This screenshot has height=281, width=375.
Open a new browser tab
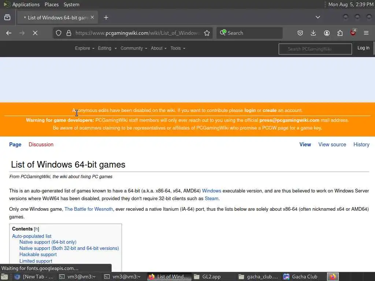(x=106, y=18)
